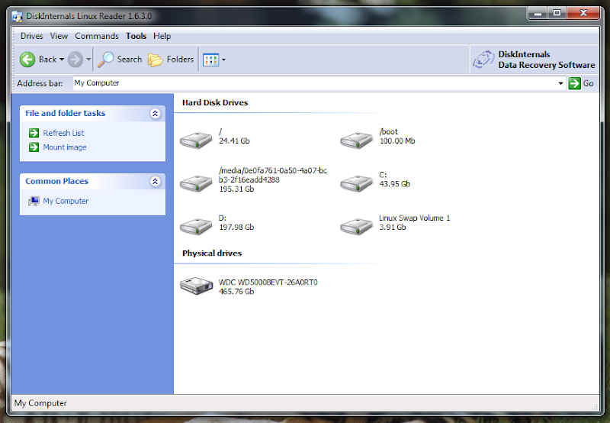610x423 pixels.
Task: Open the View menu
Action: point(59,36)
